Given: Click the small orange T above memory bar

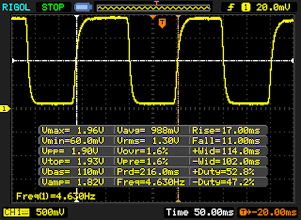Looking at the screenshot, I should tap(157, 2).
